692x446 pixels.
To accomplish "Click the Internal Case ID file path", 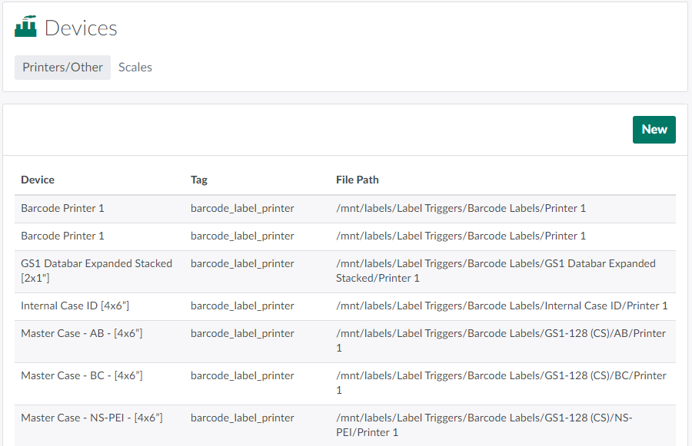I will point(501,306).
